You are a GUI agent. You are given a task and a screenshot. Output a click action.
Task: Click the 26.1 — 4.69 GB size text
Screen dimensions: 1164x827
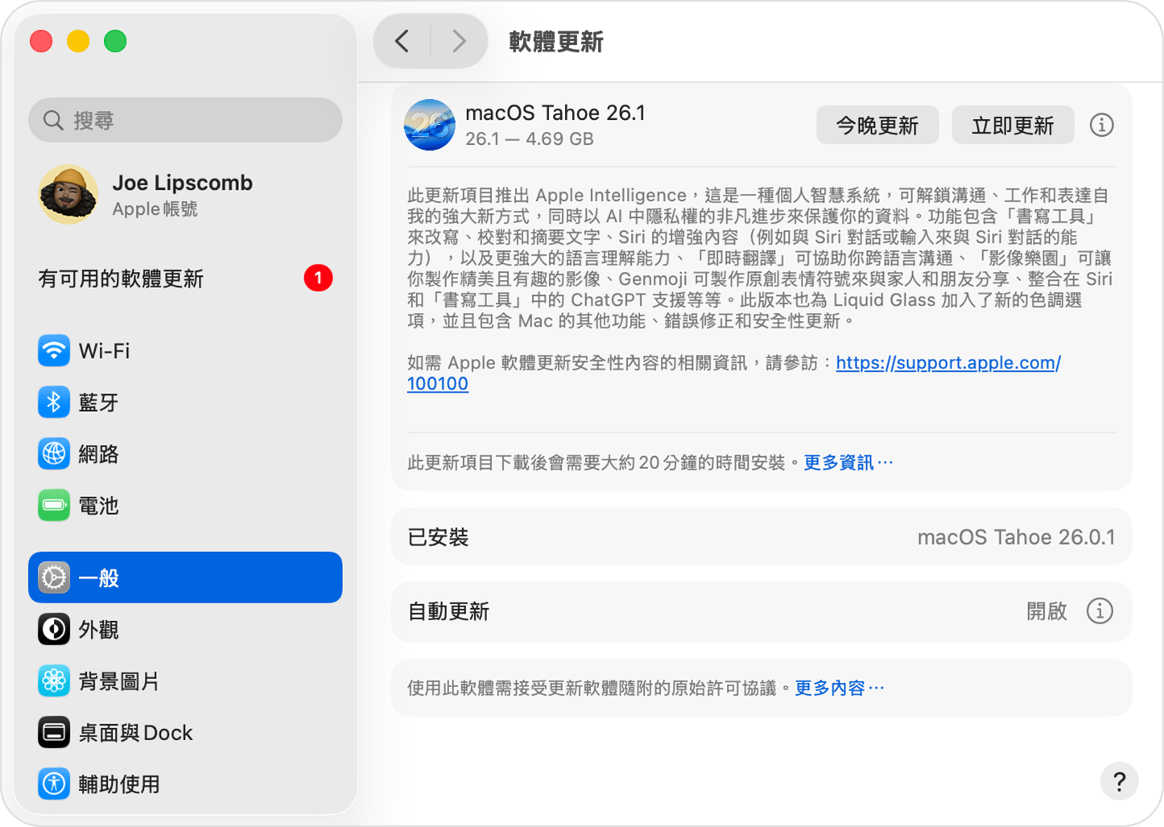pyautogui.click(x=530, y=139)
